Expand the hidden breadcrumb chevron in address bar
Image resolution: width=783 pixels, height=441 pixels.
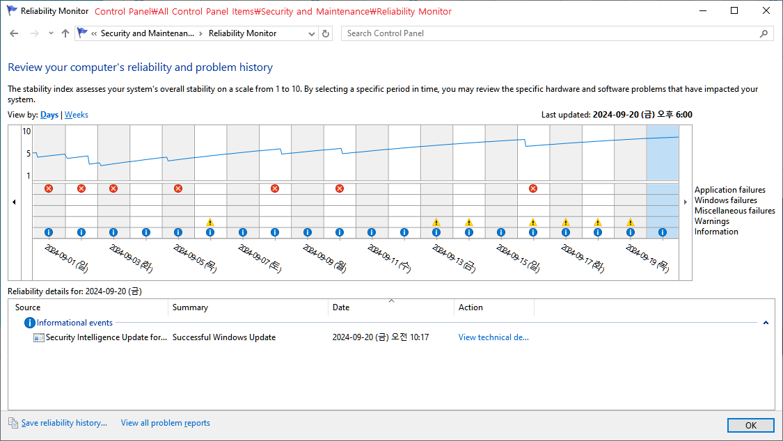coord(94,33)
